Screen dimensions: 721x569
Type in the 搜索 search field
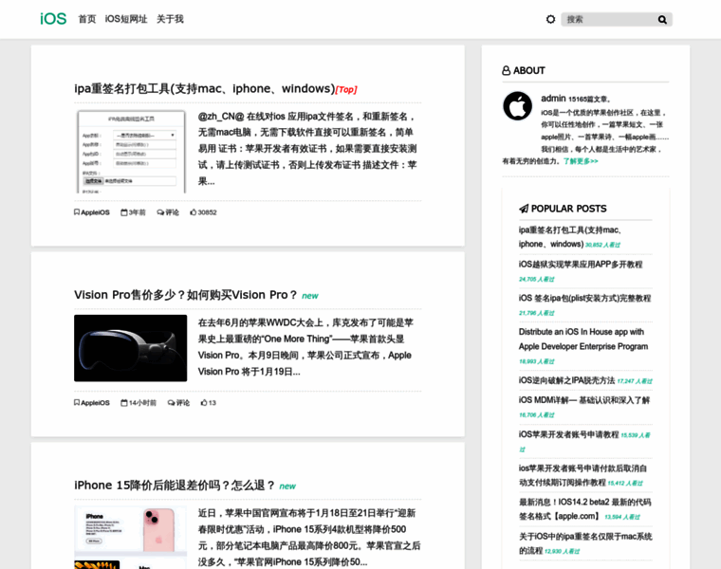click(607, 19)
